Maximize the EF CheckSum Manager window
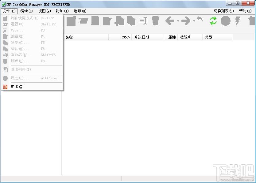Image resolution: width=256 pixels, height=183 pixels. tap(238, 3)
